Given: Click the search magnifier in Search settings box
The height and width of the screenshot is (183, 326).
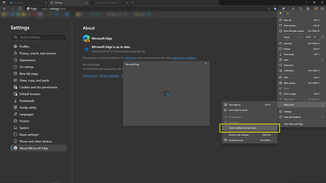Looking at the screenshot, I should [15, 37].
